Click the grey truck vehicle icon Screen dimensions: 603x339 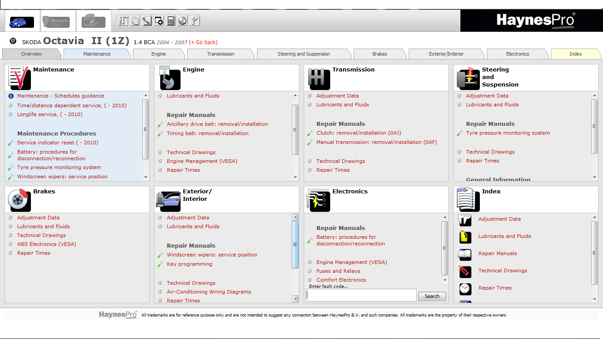[94, 21]
